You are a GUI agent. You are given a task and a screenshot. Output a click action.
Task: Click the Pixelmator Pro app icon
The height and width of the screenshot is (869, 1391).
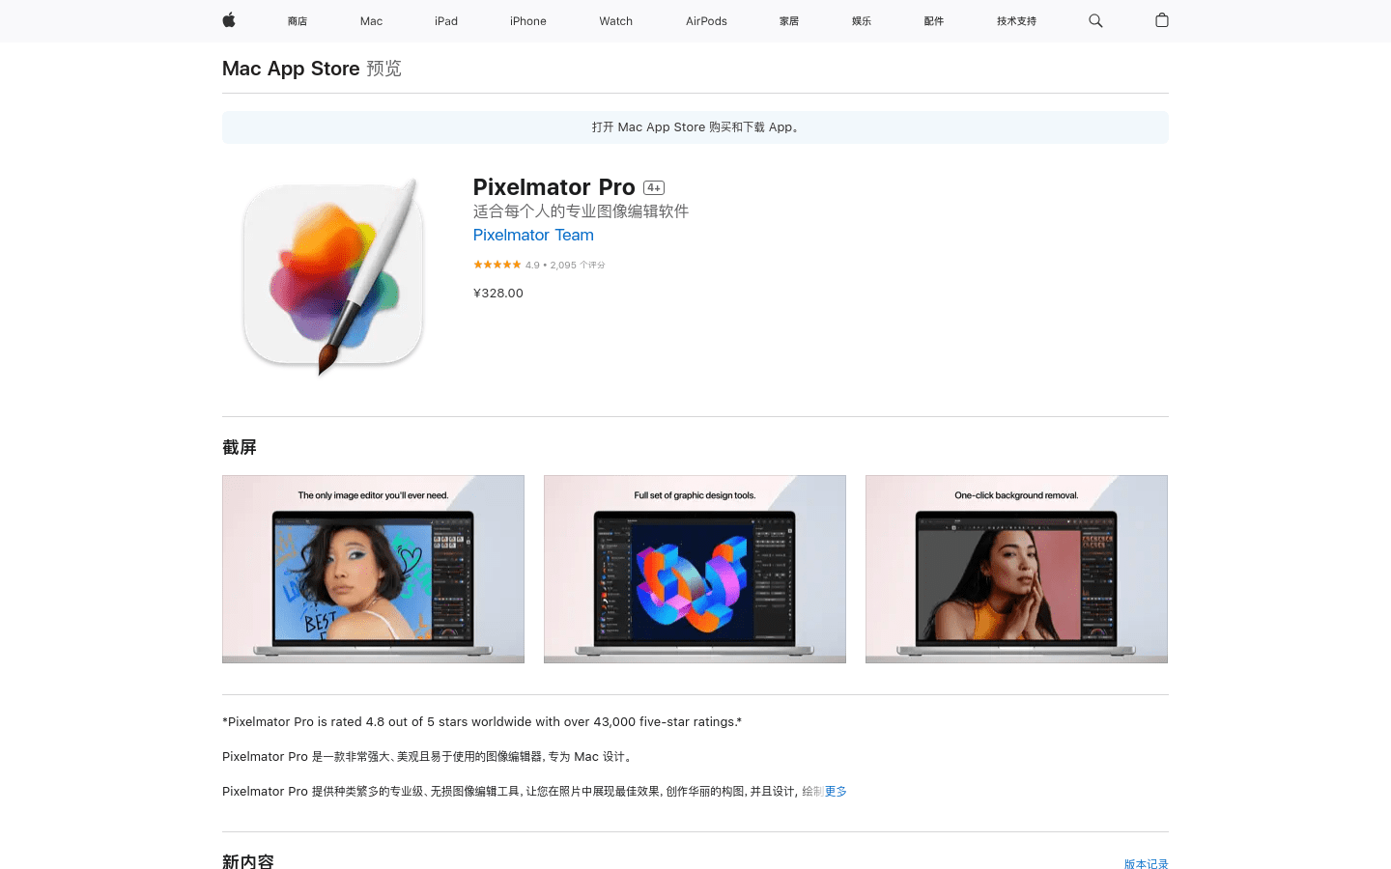(333, 275)
